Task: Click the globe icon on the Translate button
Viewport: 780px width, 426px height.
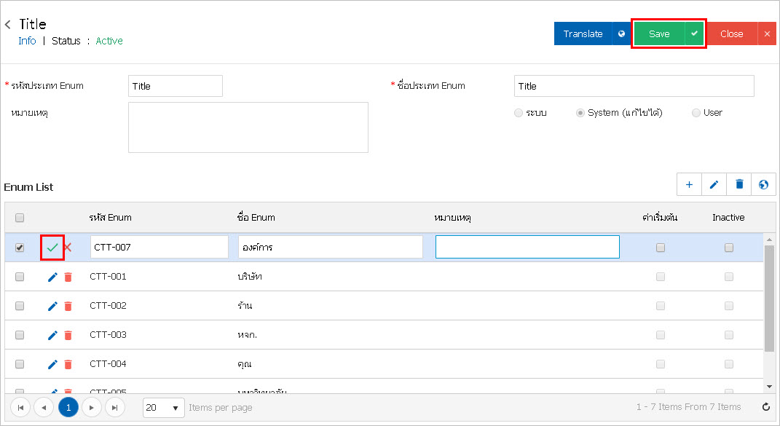Action: (x=621, y=33)
